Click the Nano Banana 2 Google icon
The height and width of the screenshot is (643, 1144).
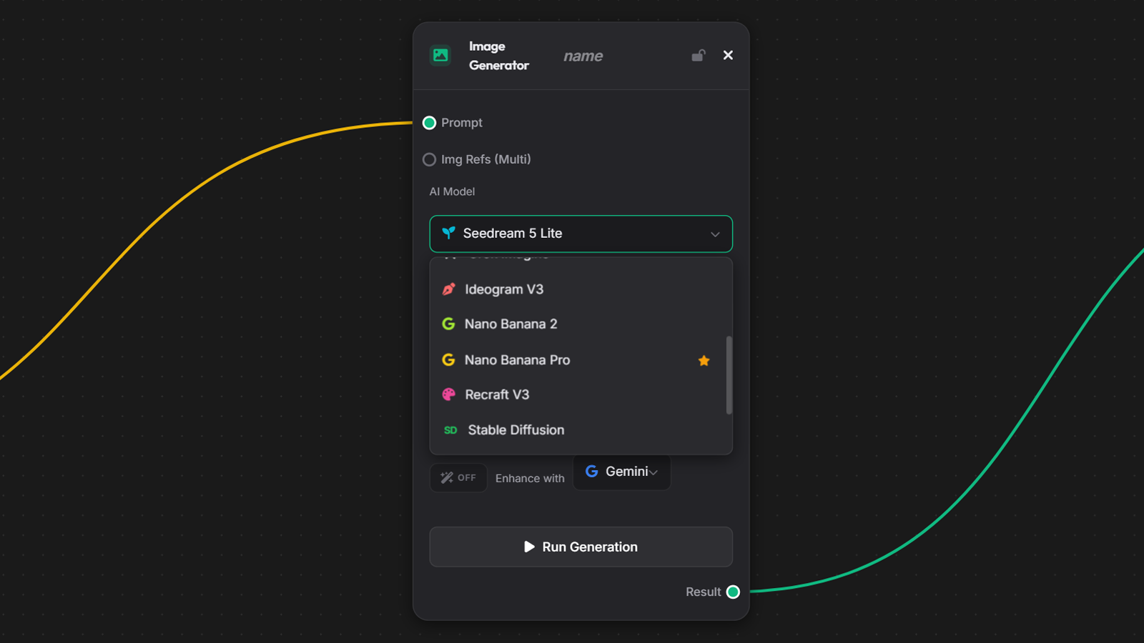[448, 324]
